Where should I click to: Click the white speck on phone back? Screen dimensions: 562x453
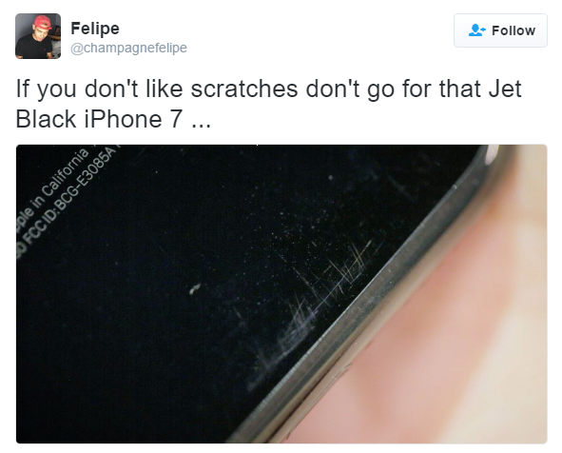195,288
